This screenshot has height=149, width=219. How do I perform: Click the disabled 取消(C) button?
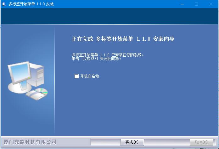click(201, 142)
